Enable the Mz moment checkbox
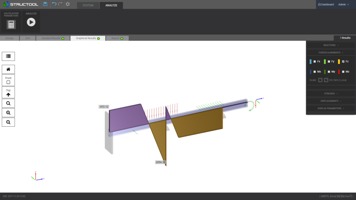This screenshot has width=356, height=200. point(343,72)
